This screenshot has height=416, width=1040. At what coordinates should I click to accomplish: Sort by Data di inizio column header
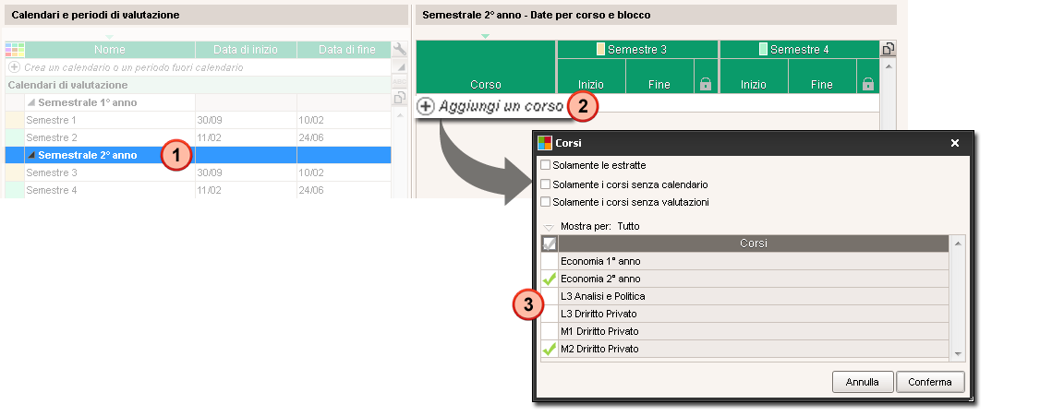coord(246,50)
